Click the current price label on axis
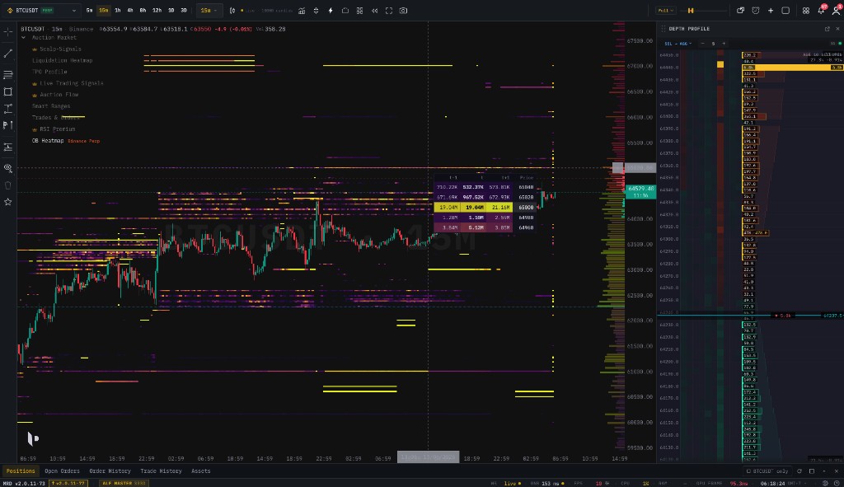The width and height of the screenshot is (844, 487). (x=640, y=191)
